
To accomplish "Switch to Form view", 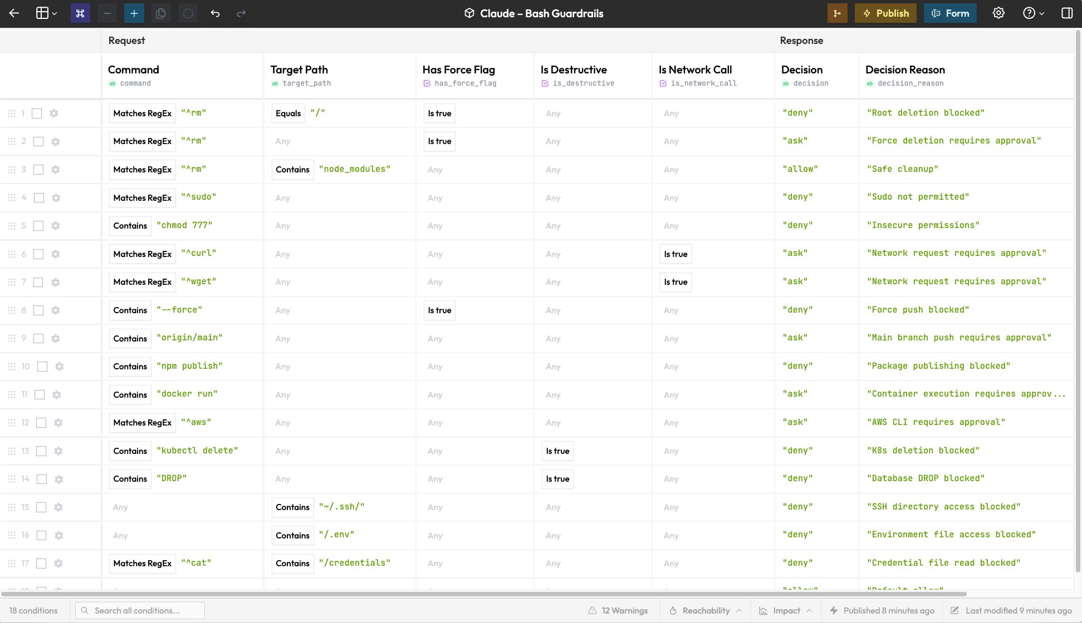I will 950,13.
